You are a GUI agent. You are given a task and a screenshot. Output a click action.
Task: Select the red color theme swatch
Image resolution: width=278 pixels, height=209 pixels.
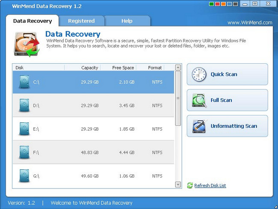pyautogui.click(x=217, y=4)
